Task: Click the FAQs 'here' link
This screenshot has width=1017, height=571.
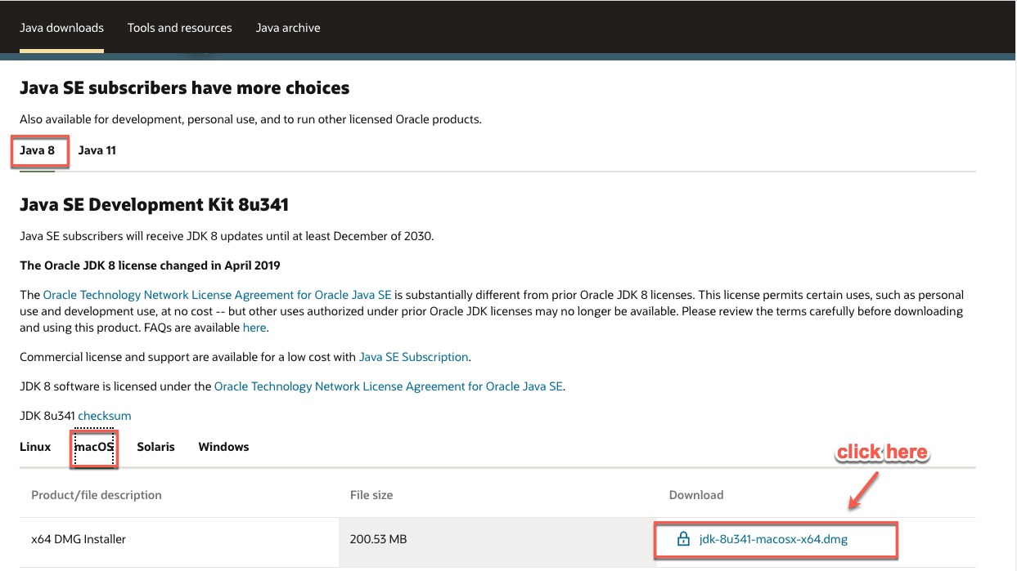Action: point(254,327)
